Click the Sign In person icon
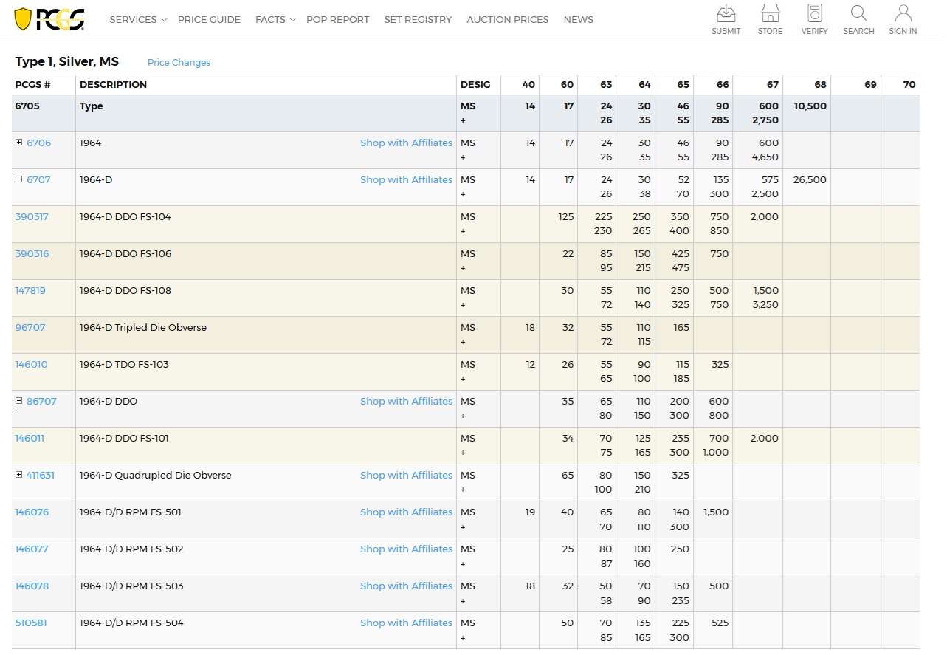 click(903, 13)
